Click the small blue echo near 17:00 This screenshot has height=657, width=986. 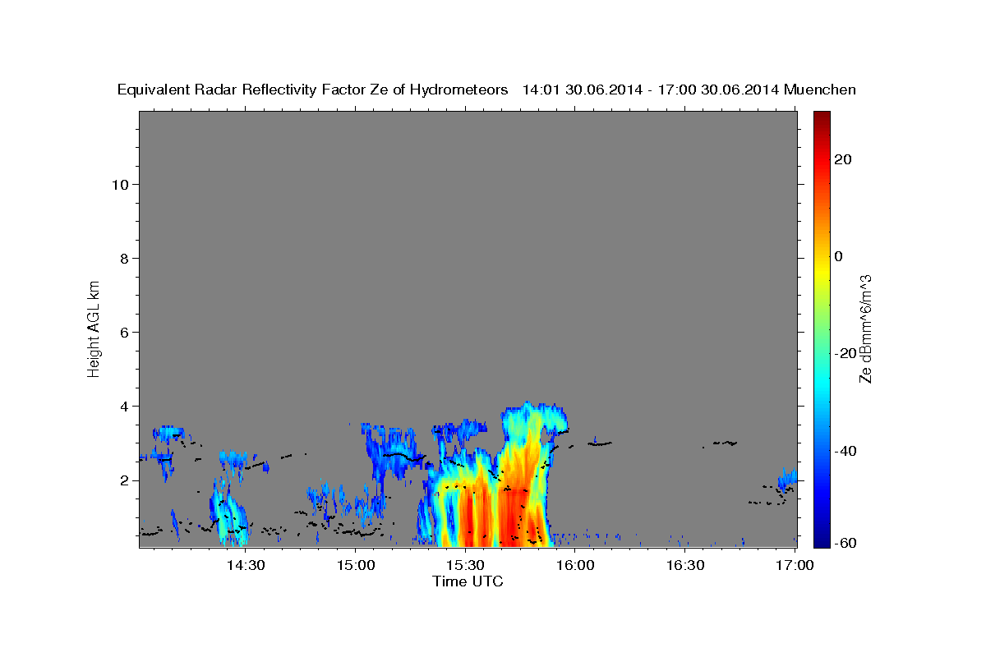point(787,479)
